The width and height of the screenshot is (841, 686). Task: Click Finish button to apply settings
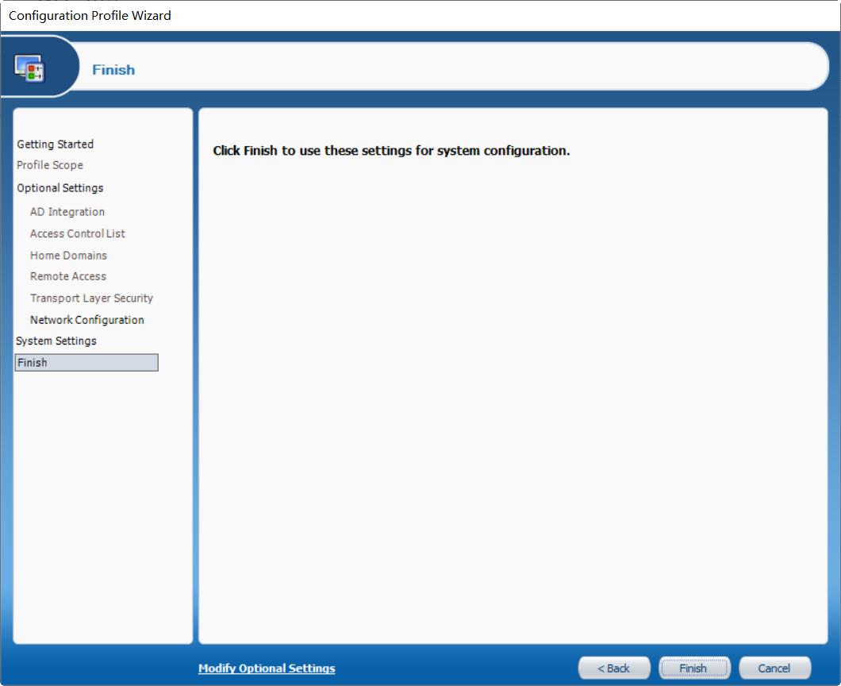(694, 669)
